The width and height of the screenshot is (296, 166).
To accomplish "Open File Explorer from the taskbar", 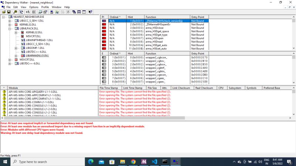I will point(122,162).
